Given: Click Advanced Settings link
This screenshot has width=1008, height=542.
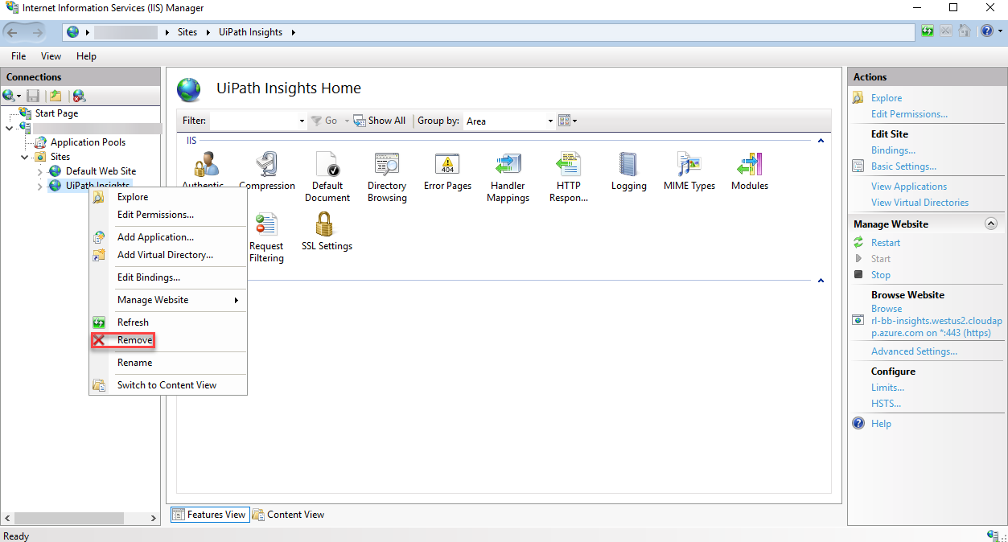Looking at the screenshot, I should click(914, 351).
